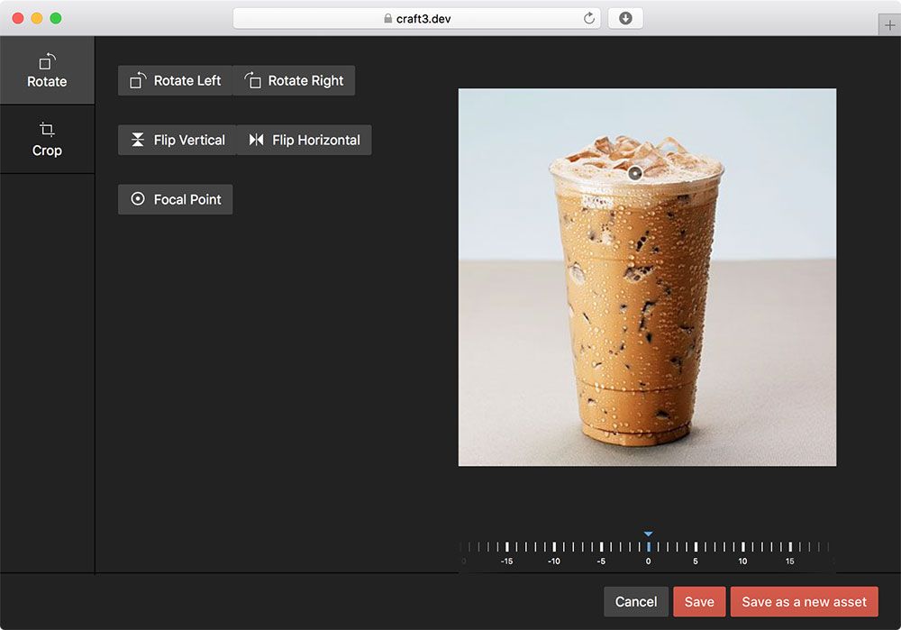Open the browser downloads icon

tap(624, 17)
